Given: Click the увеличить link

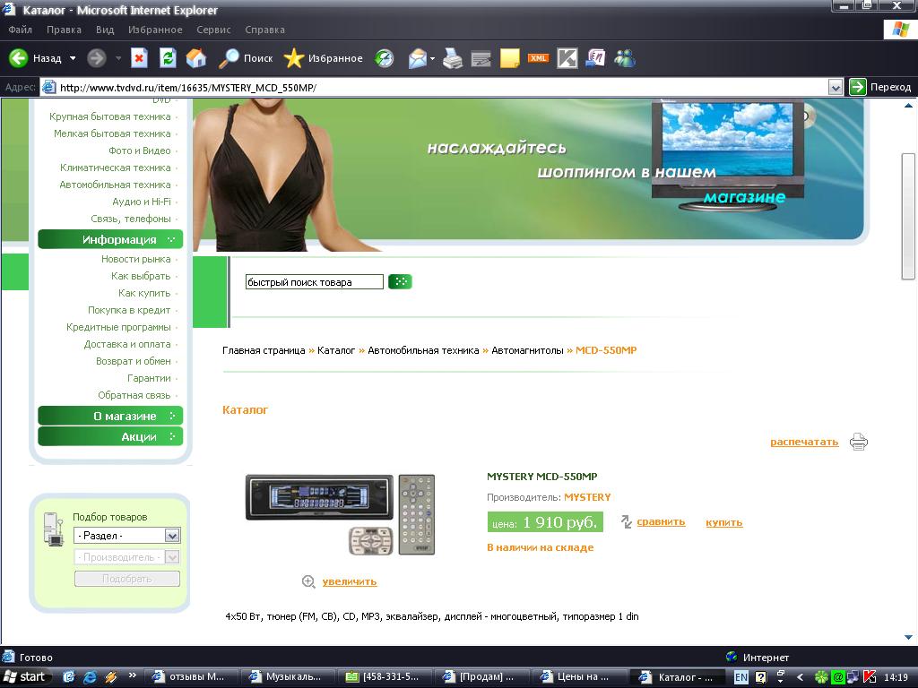Looking at the screenshot, I should [349, 581].
